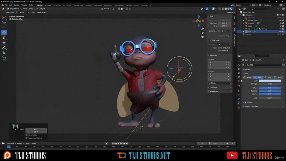Open the File menu

[x=6, y=5]
